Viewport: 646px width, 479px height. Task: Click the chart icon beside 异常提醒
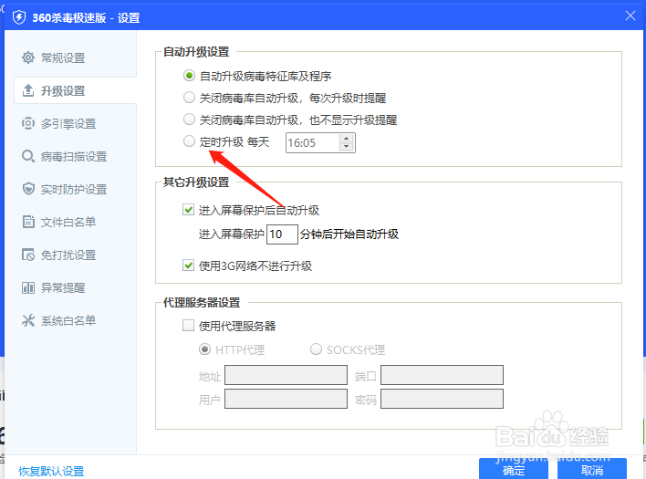(28, 287)
